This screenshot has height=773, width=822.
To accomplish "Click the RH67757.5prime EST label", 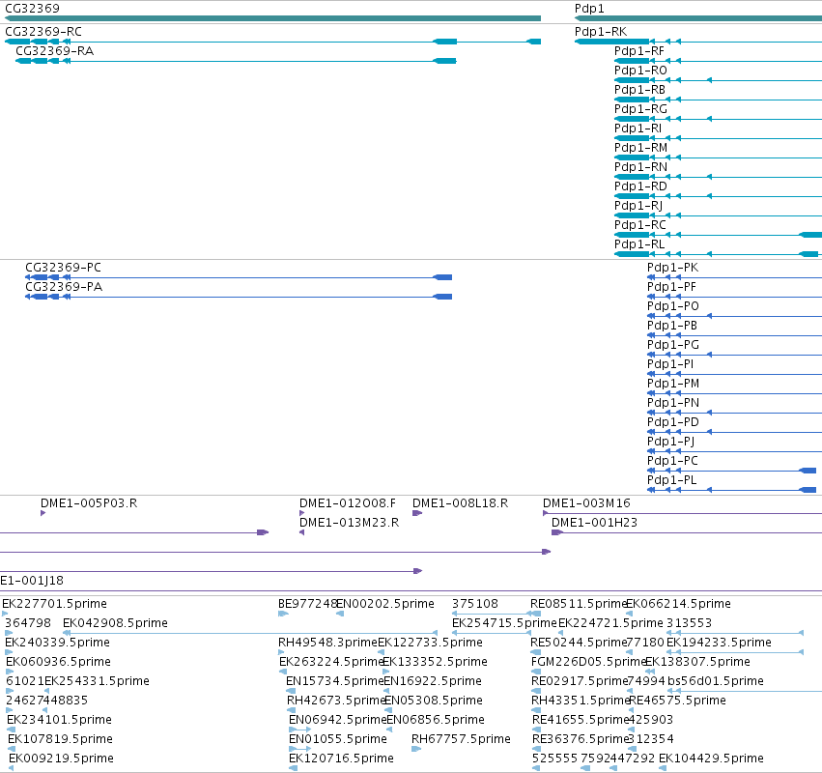I will click(461, 740).
